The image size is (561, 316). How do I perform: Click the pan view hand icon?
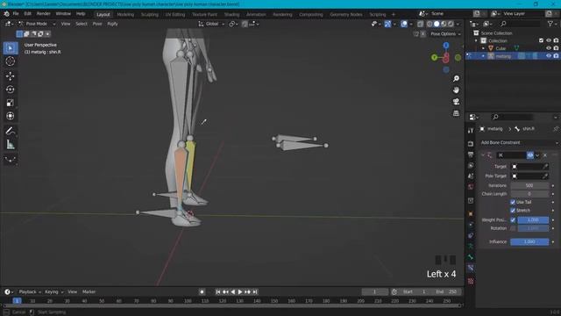coord(456,90)
